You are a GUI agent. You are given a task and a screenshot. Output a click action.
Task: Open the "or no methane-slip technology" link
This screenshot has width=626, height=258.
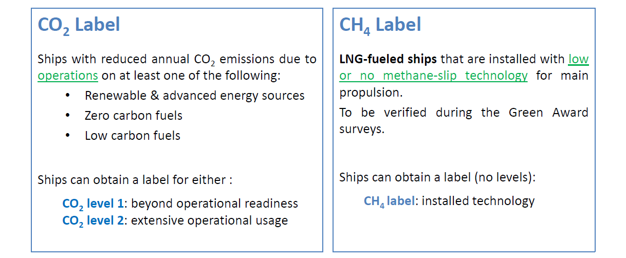(433, 76)
